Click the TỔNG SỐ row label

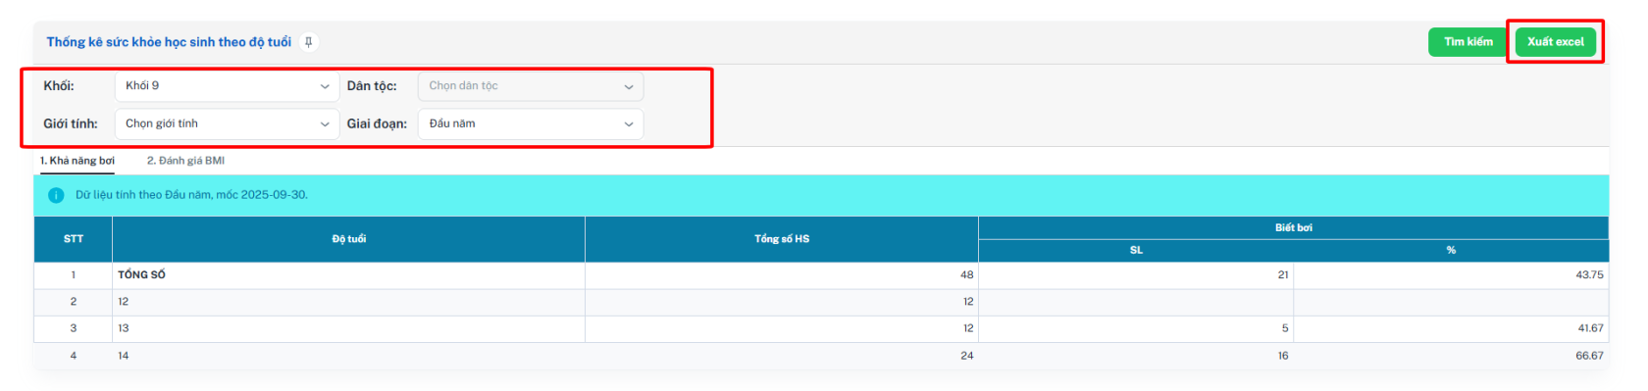click(142, 275)
